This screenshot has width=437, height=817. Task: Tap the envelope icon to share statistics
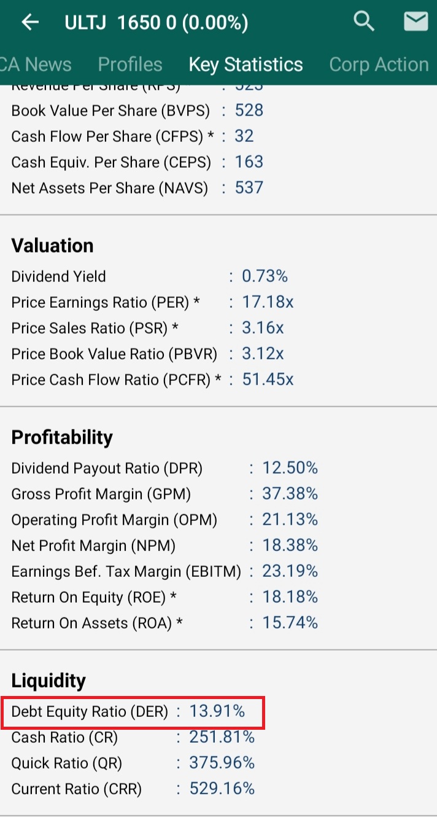click(x=416, y=21)
